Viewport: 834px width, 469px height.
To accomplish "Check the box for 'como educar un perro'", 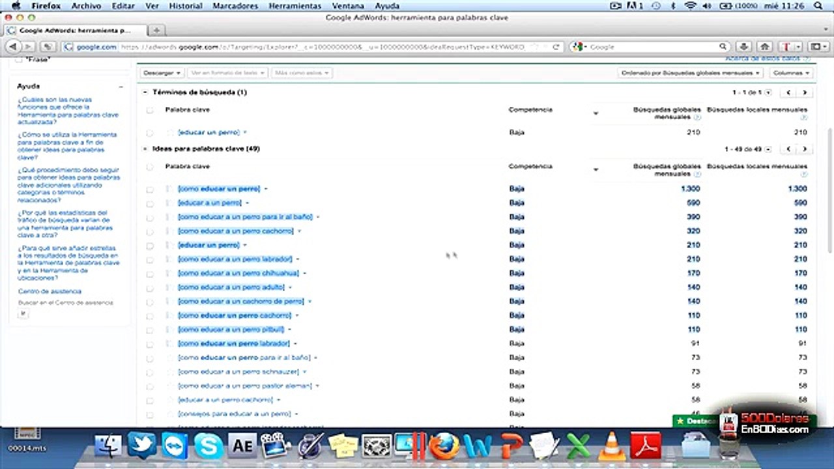I will pyautogui.click(x=150, y=190).
